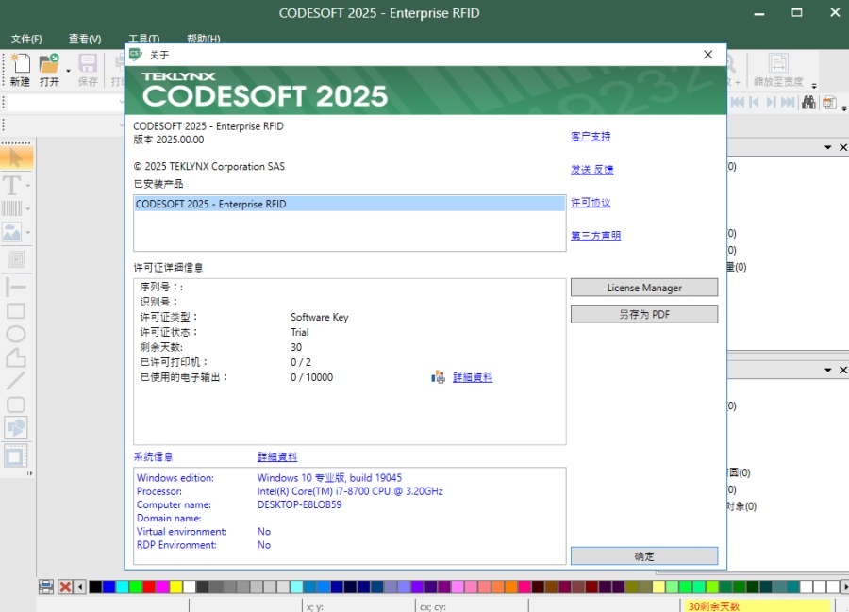Image resolution: width=849 pixels, height=612 pixels.
Task: Select CODESOFT 2025 - Enterprise RFID in installed products
Action: pyautogui.click(x=350, y=204)
